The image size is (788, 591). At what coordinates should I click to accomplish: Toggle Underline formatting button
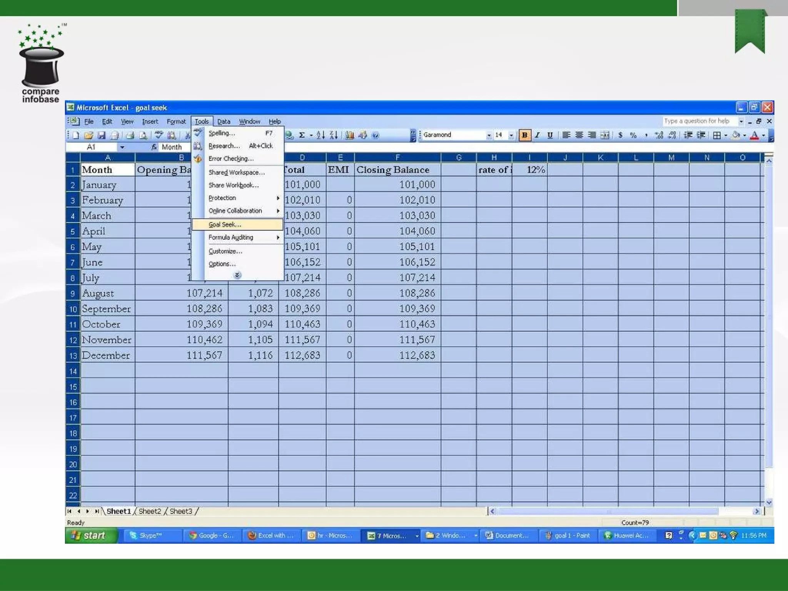coord(550,135)
